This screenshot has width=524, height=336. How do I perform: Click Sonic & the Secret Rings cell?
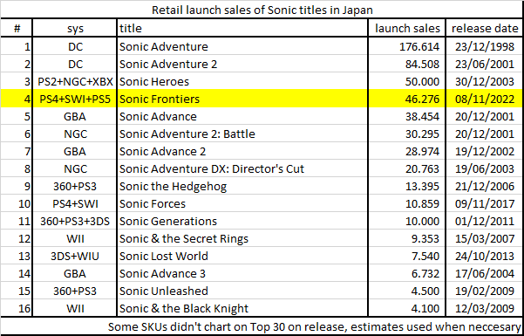(242, 238)
